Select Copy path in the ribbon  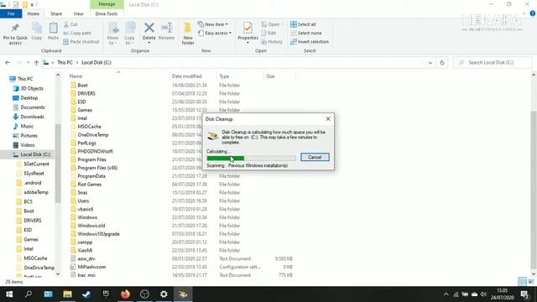(77, 34)
